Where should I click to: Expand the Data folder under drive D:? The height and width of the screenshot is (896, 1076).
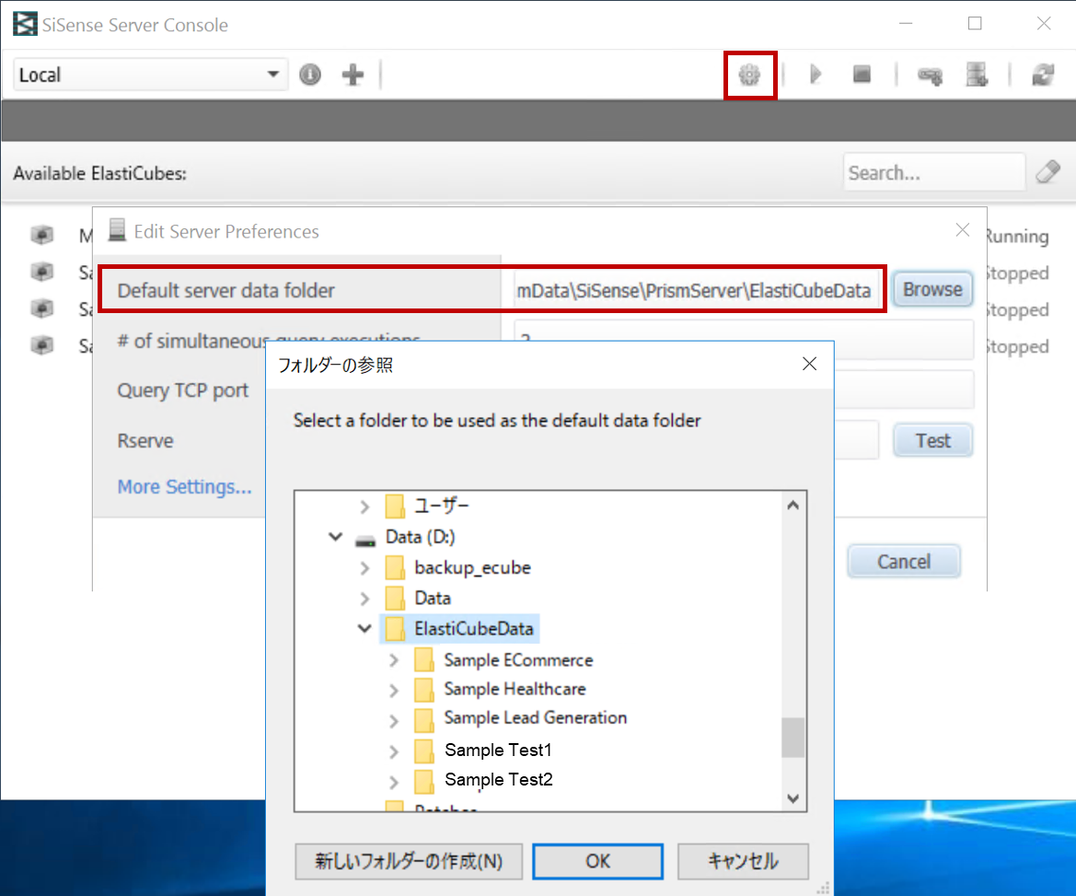(x=364, y=598)
